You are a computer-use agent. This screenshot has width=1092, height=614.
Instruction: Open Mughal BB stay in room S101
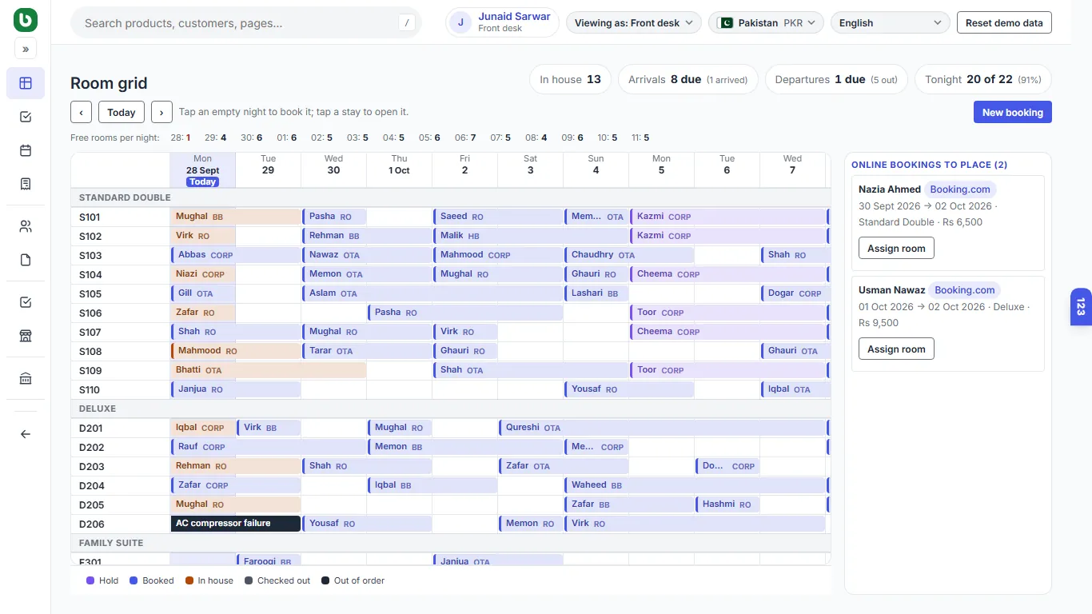point(236,217)
